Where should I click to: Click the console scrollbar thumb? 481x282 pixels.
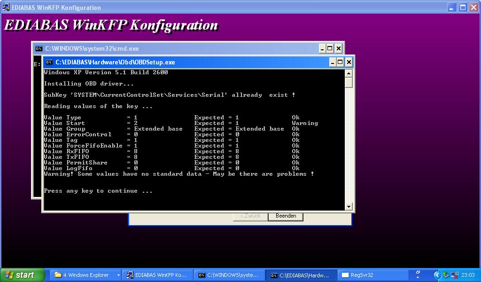point(349,83)
